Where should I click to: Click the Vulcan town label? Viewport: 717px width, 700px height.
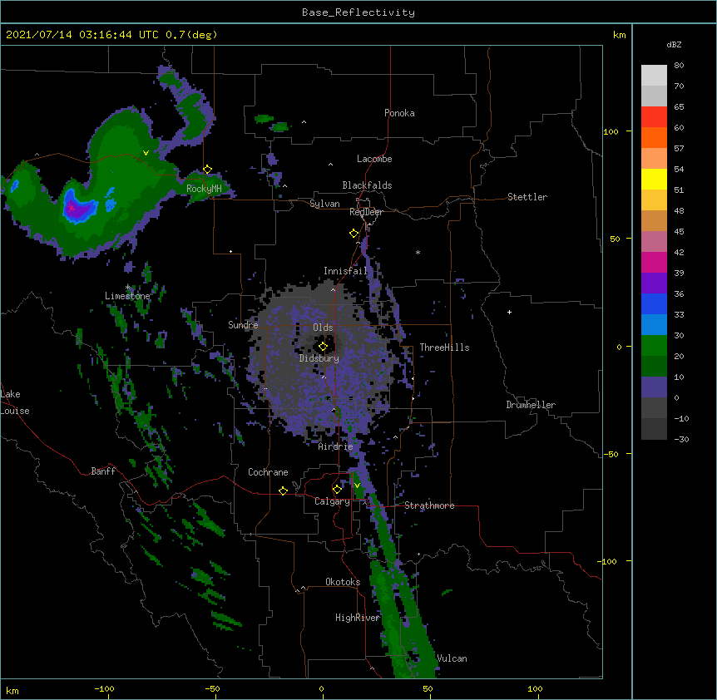tap(452, 658)
